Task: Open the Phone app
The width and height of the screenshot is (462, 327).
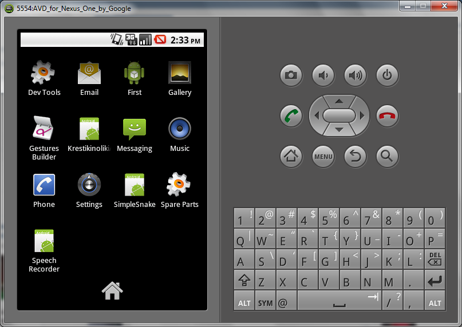Action: point(44,191)
